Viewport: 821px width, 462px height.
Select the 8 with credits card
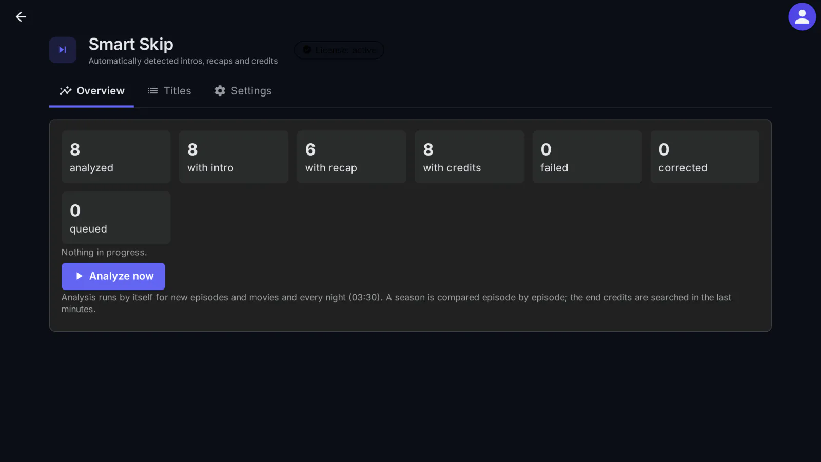coord(470,157)
